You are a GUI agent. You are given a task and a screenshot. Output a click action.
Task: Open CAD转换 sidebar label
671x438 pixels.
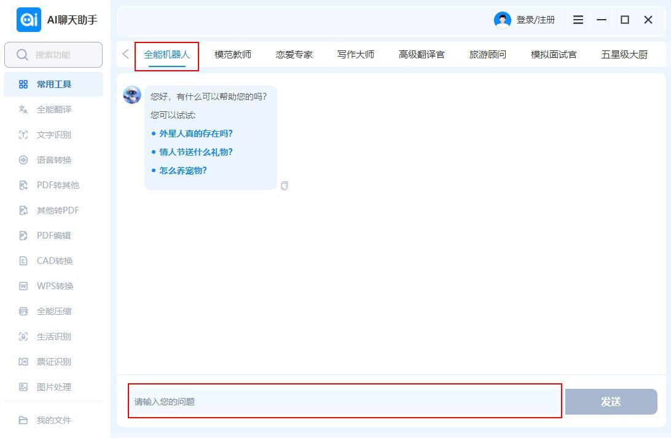[55, 261]
